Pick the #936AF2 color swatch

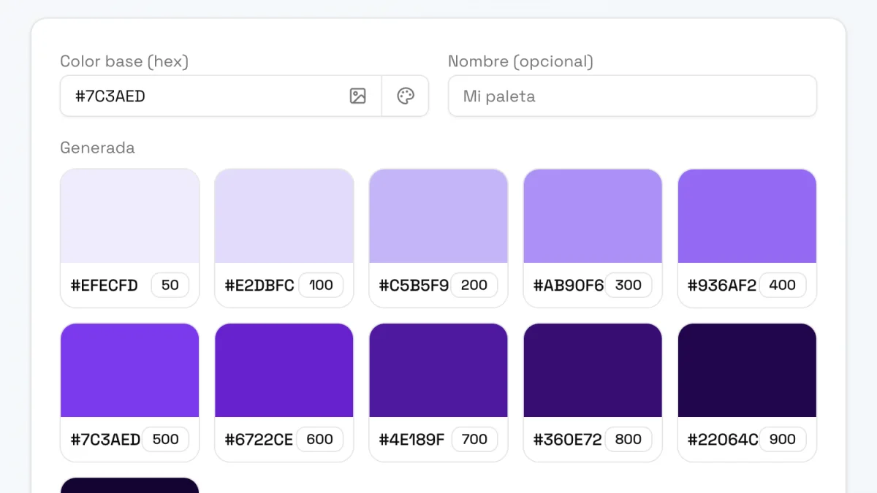(x=747, y=216)
